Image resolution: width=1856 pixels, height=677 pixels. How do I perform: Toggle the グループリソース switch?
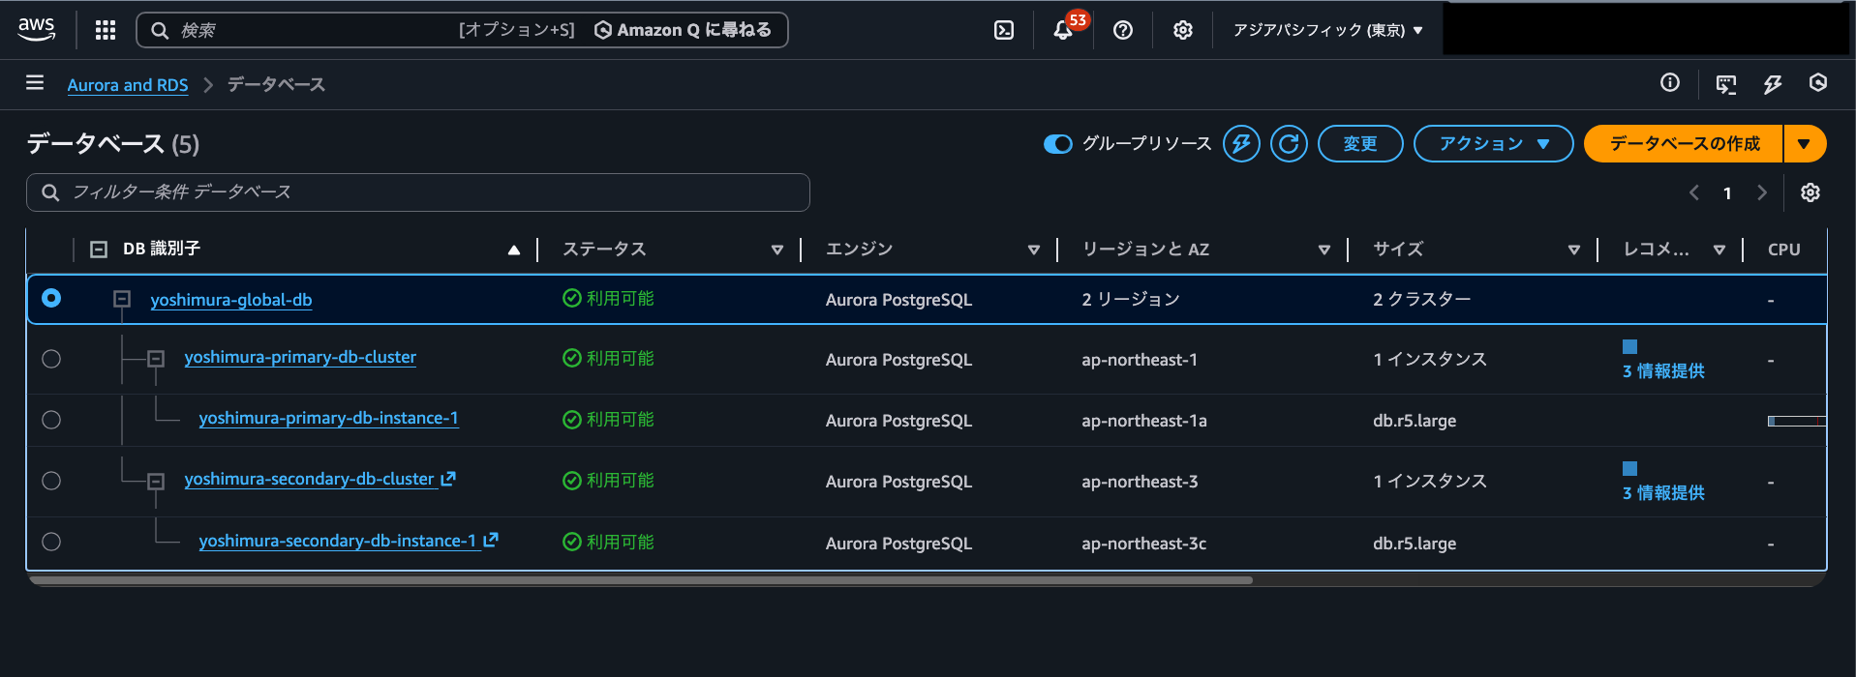tap(1057, 144)
